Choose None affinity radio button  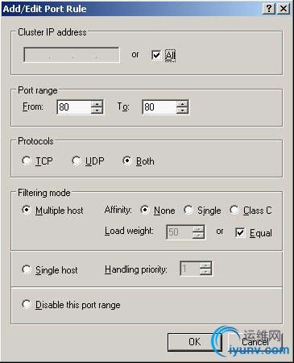(x=145, y=210)
